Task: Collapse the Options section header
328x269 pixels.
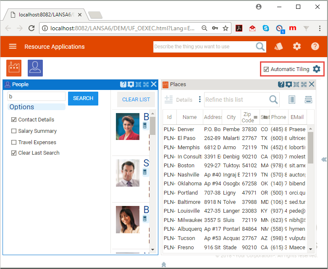Action: tap(37, 107)
